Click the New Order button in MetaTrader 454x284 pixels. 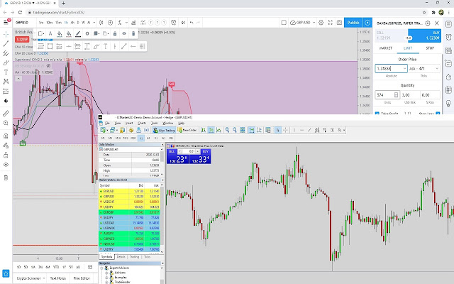point(187,130)
